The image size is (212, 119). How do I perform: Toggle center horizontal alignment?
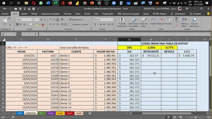(x=54, y=24)
